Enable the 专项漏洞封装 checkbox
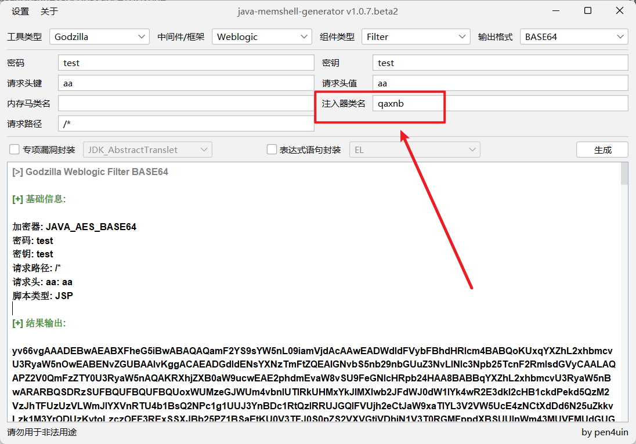 click(x=14, y=150)
